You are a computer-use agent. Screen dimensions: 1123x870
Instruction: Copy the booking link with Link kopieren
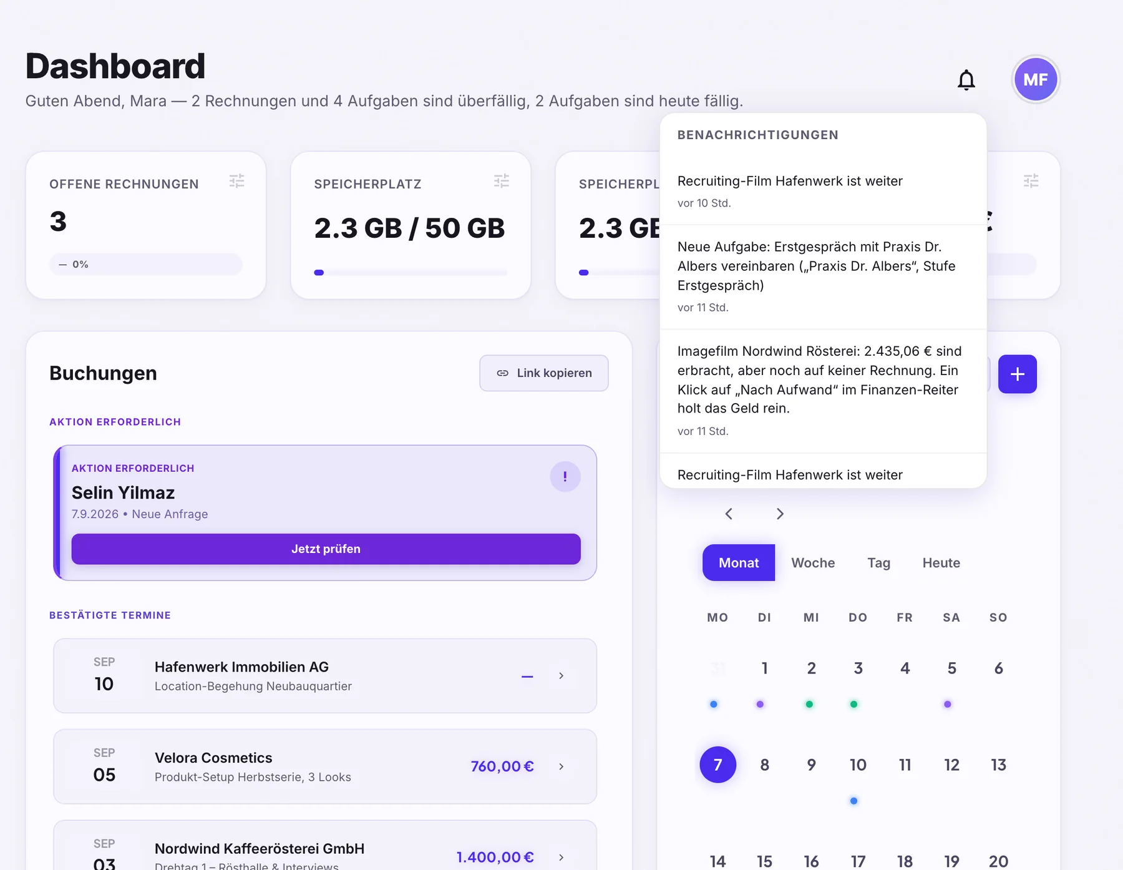point(544,373)
